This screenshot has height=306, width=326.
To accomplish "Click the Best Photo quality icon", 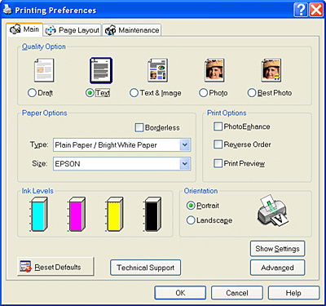I will click(271, 70).
